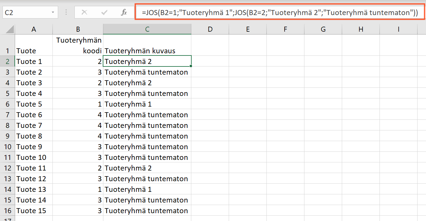Image resolution: width=426 pixels, height=221 pixels.
Task: Select the cell 'Tuote 12'
Action: 34,179
